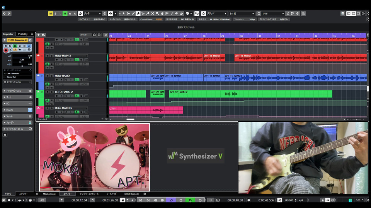This screenshot has width=371, height=208.
Task: Toggle Read automation on Moka-HAMO track
Action: [x=77, y=80]
